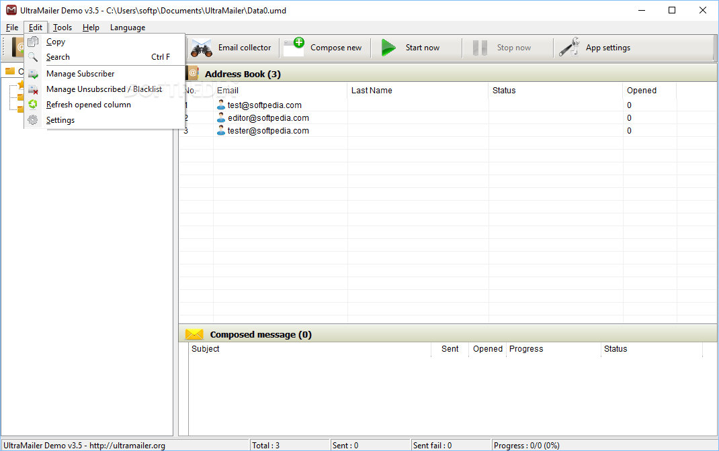Click Opened value 0 for editor@softpedia.com

(629, 117)
